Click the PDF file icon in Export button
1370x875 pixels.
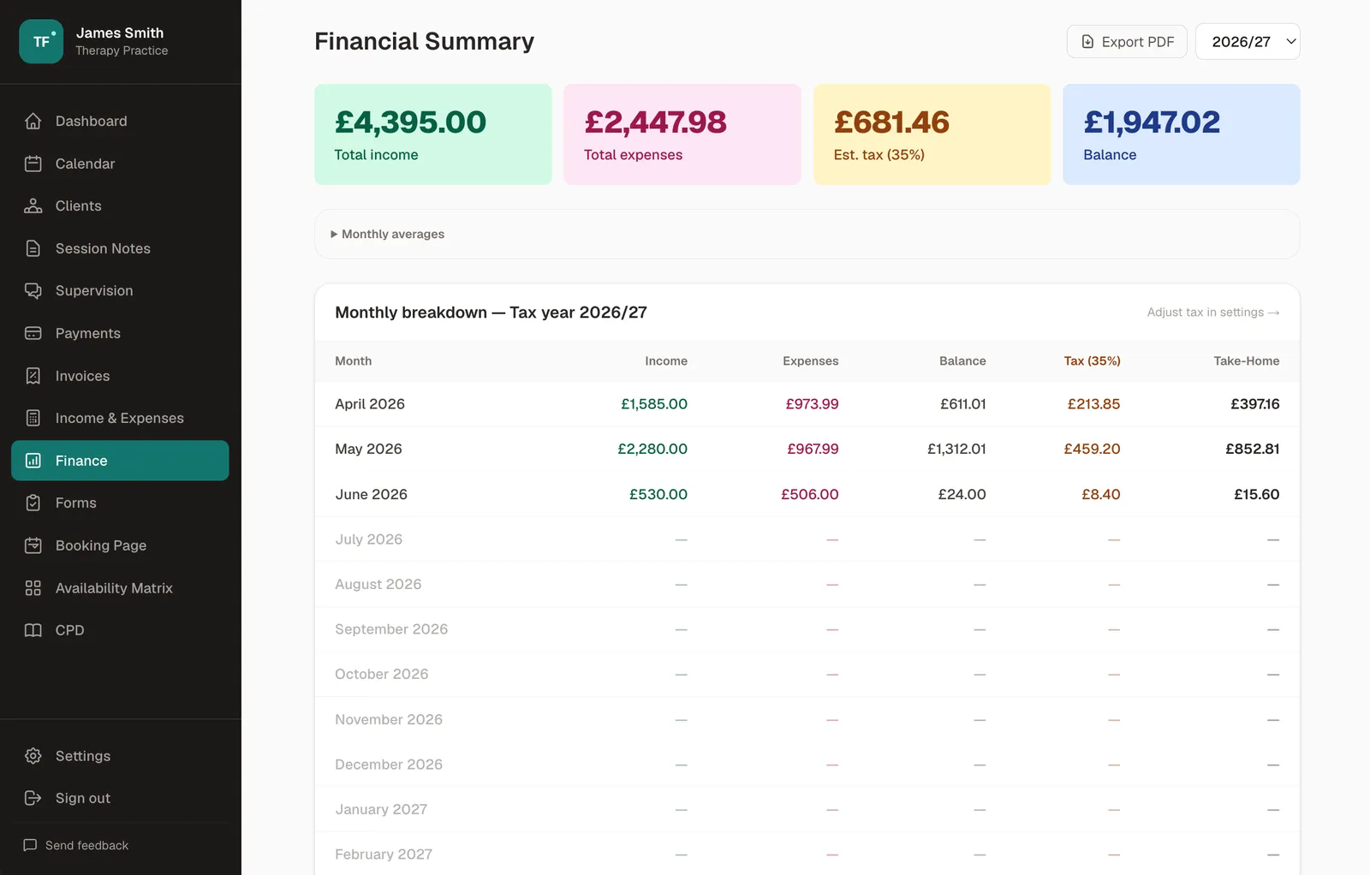(x=1087, y=42)
